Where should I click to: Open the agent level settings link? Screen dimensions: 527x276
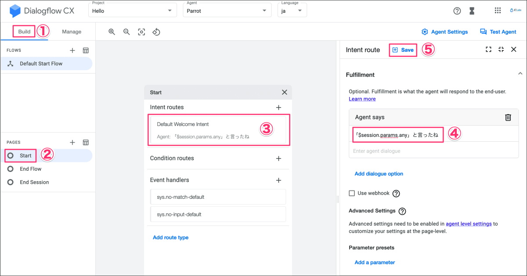point(469,224)
